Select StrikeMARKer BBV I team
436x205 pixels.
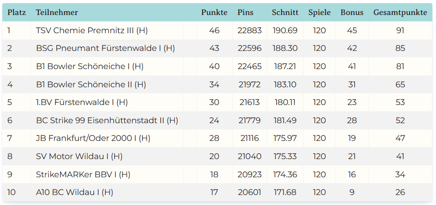[83, 174]
